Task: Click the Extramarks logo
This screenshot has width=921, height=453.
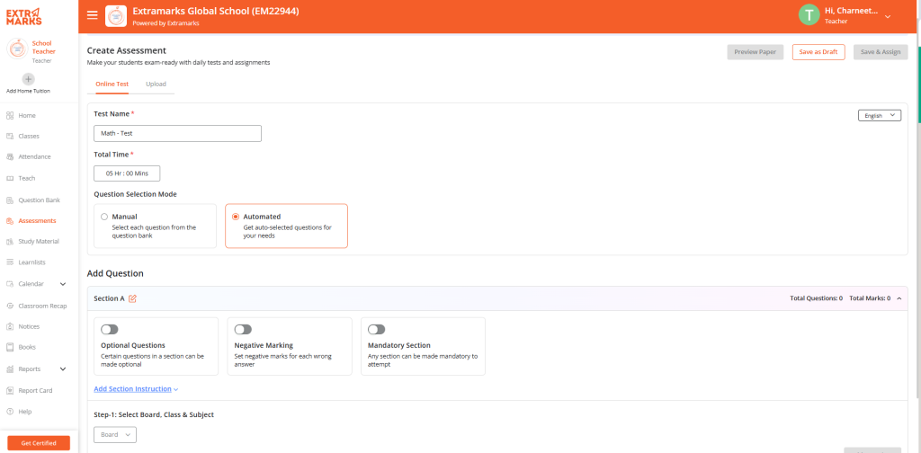Action: [x=24, y=16]
